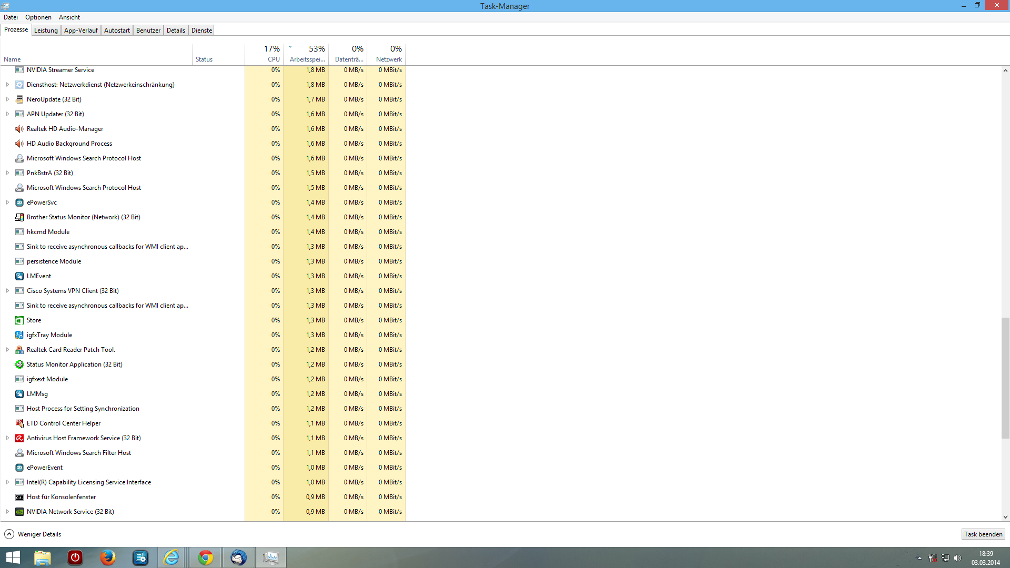Open Google Chrome from the taskbar
The height and width of the screenshot is (568, 1010).
click(206, 557)
